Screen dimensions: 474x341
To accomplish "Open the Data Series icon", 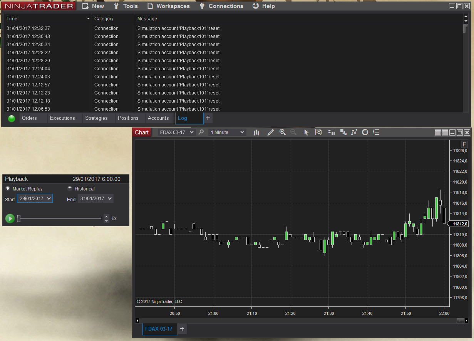I will [x=343, y=132].
